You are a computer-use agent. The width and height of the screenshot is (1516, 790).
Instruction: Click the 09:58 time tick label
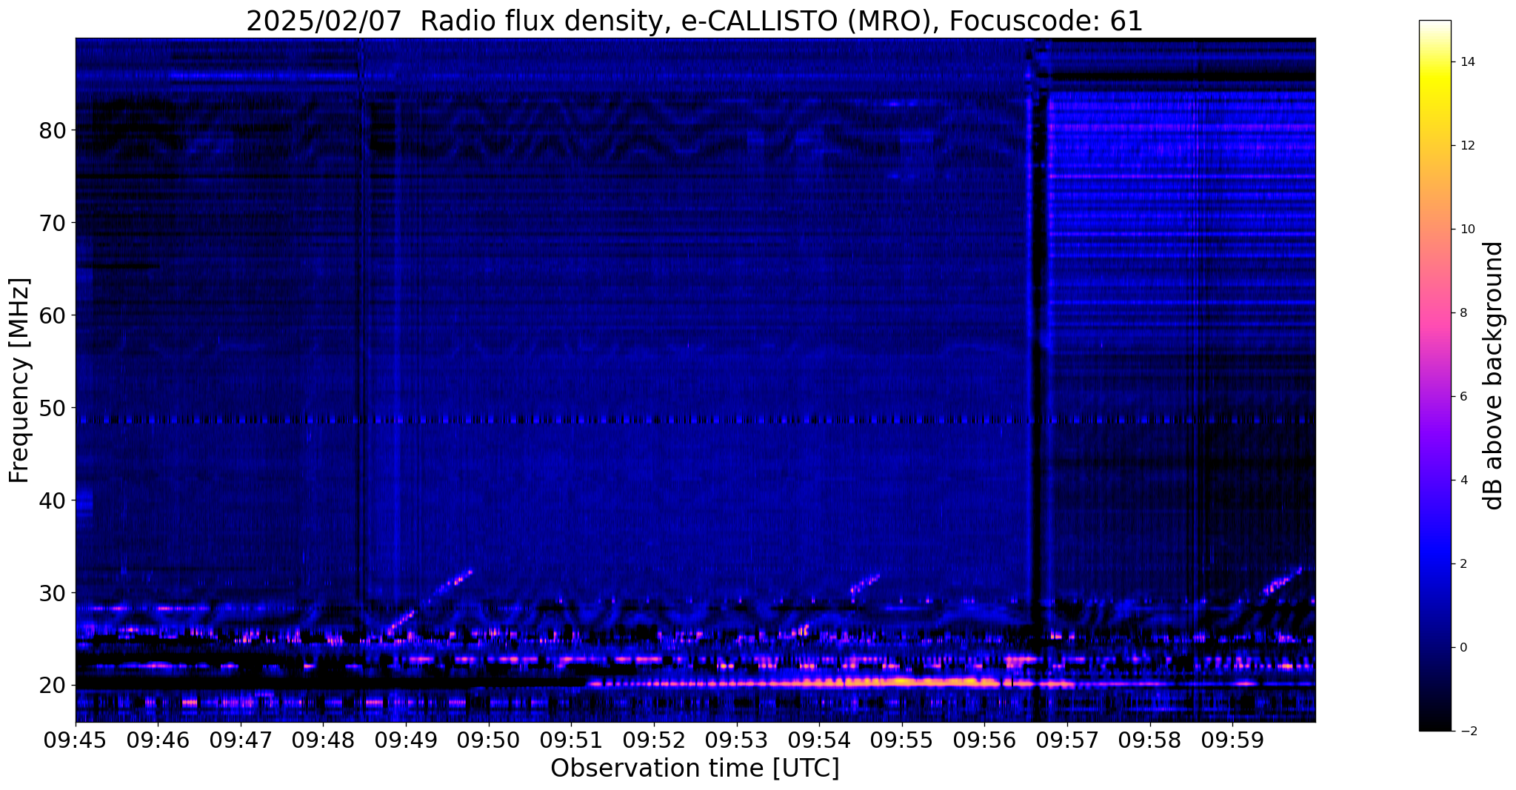pos(1149,740)
